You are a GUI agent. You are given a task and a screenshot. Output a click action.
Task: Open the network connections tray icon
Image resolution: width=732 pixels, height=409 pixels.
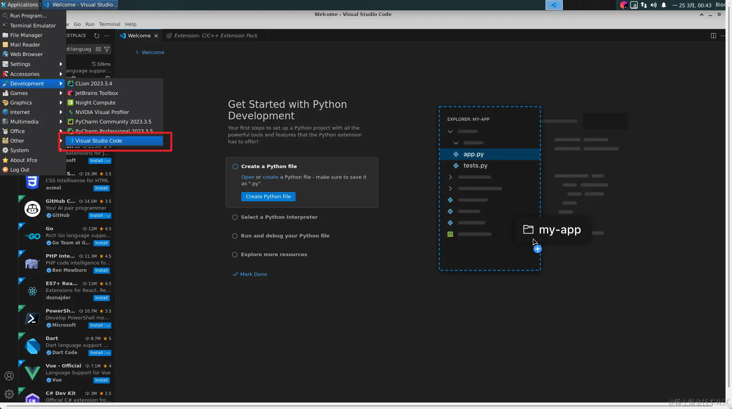click(x=644, y=5)
